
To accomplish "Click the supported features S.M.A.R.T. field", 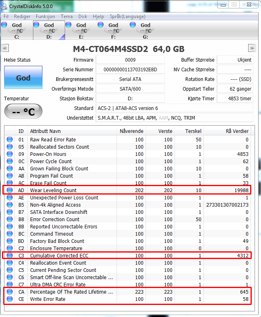I will click(175, 118).
